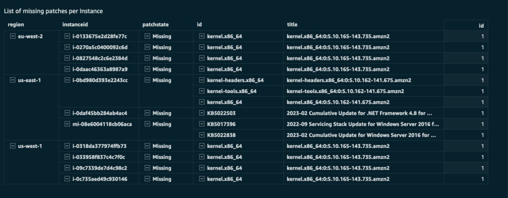Collapse the us-east-1 region group
The image size is (508, 198).
13,80
